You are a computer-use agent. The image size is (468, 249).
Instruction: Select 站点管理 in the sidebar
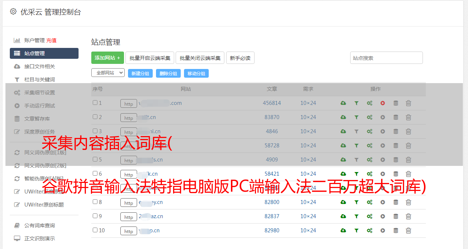pyautogui.click(x=44, y=53)
